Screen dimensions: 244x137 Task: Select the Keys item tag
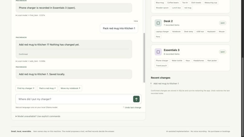(188, 61)
